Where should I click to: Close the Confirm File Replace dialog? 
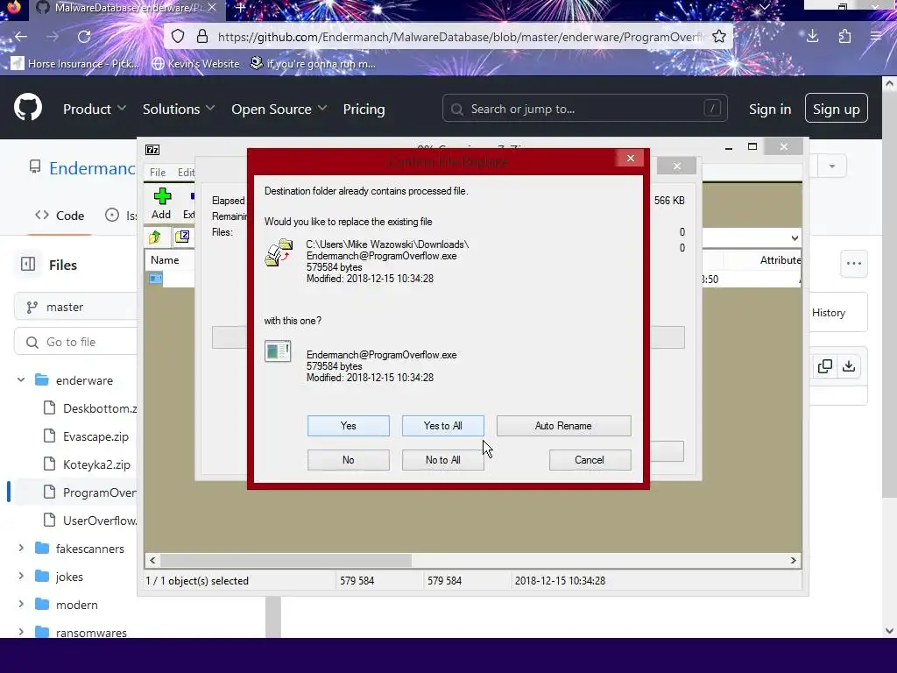click(631, 158)
